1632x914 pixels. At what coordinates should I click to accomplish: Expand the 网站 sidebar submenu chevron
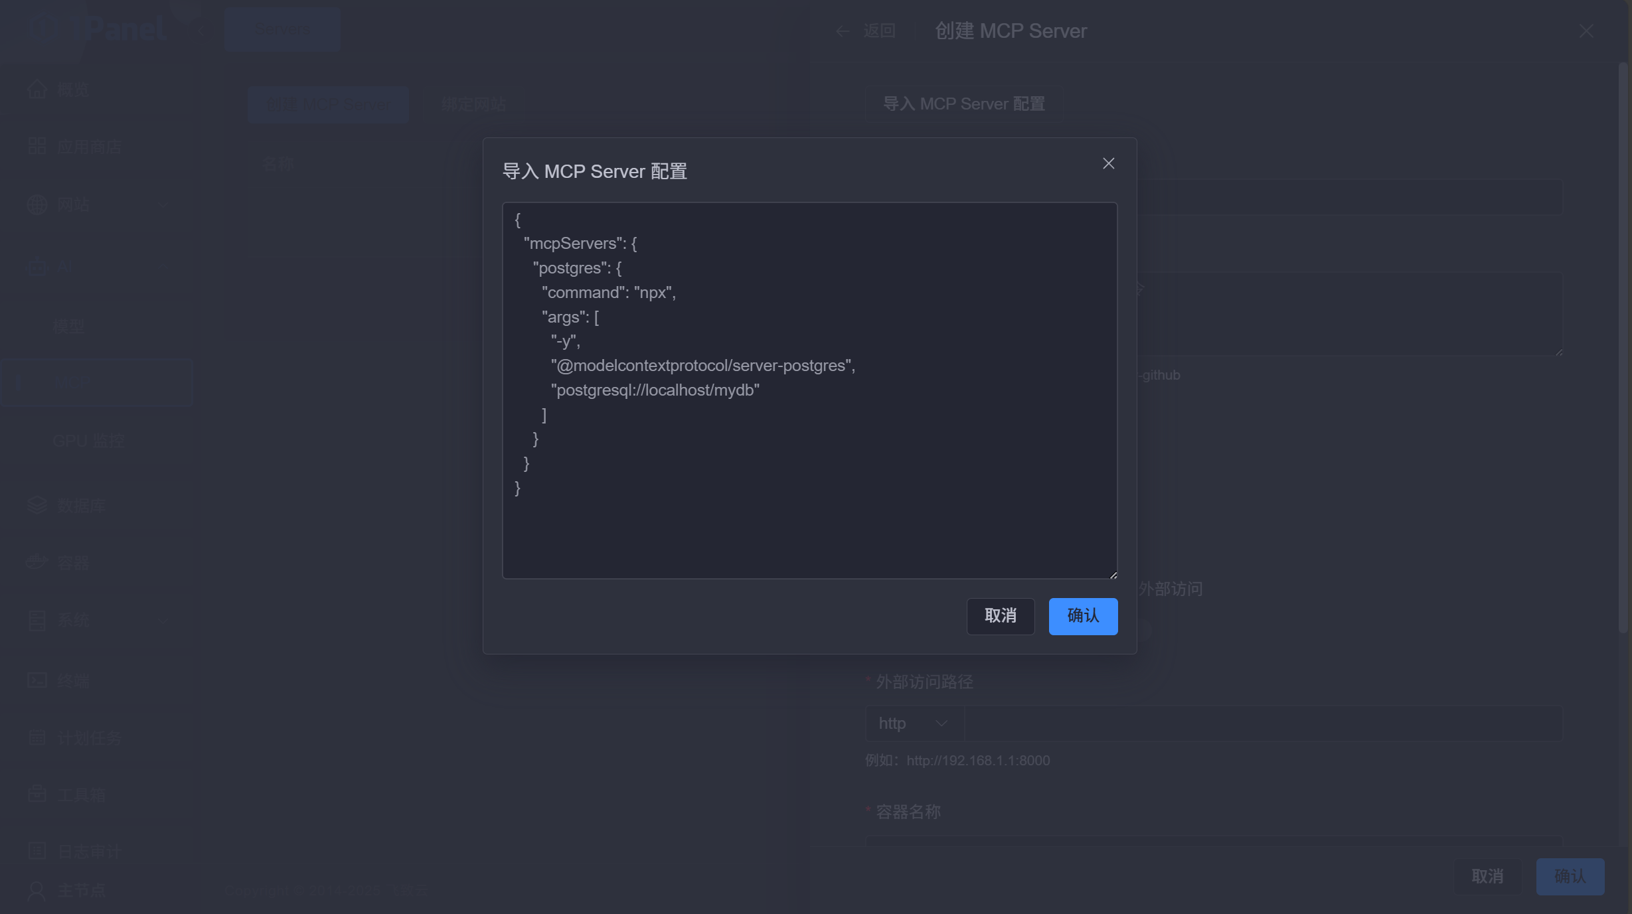click(163, 204)
